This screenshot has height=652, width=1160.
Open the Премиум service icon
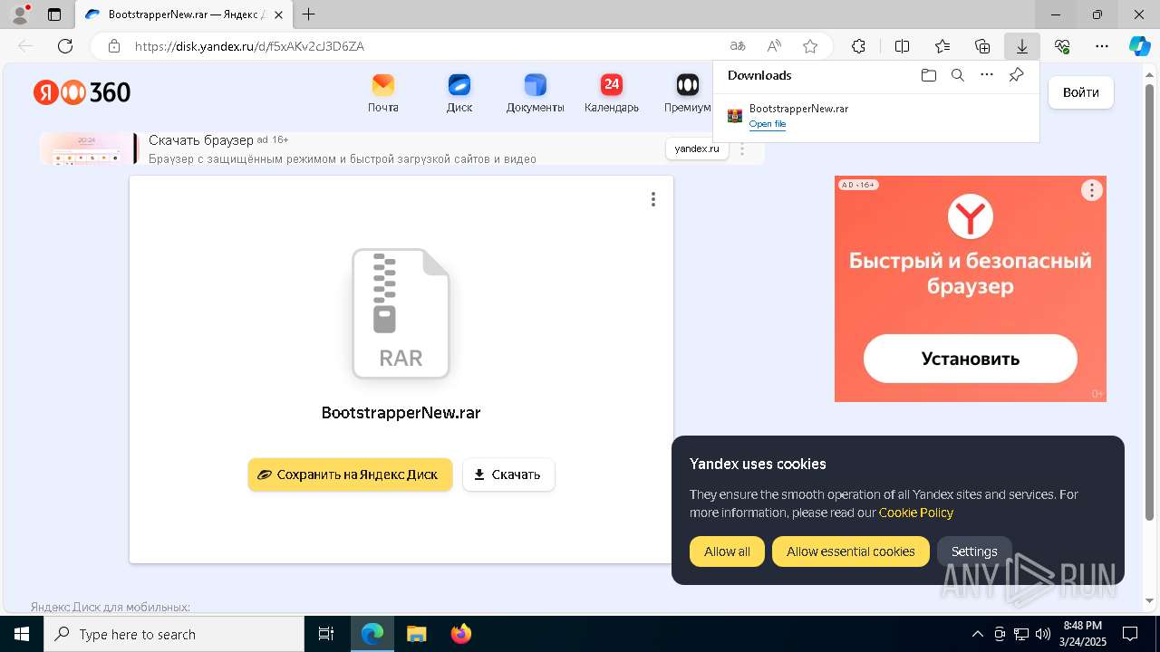(x=687, y=94)
